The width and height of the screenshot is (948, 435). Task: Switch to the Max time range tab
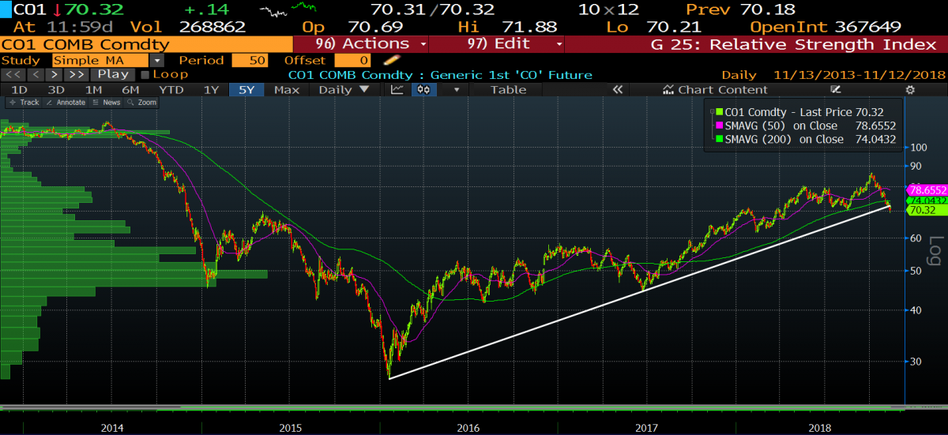[x=286, y=90]
